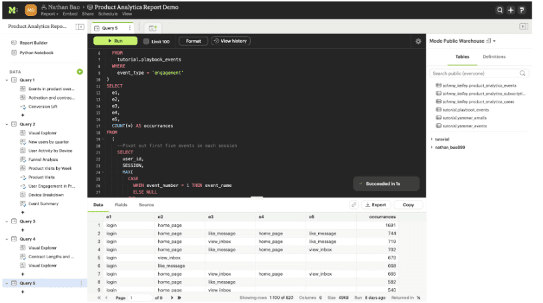Select the Data results tab

[98, 205]
